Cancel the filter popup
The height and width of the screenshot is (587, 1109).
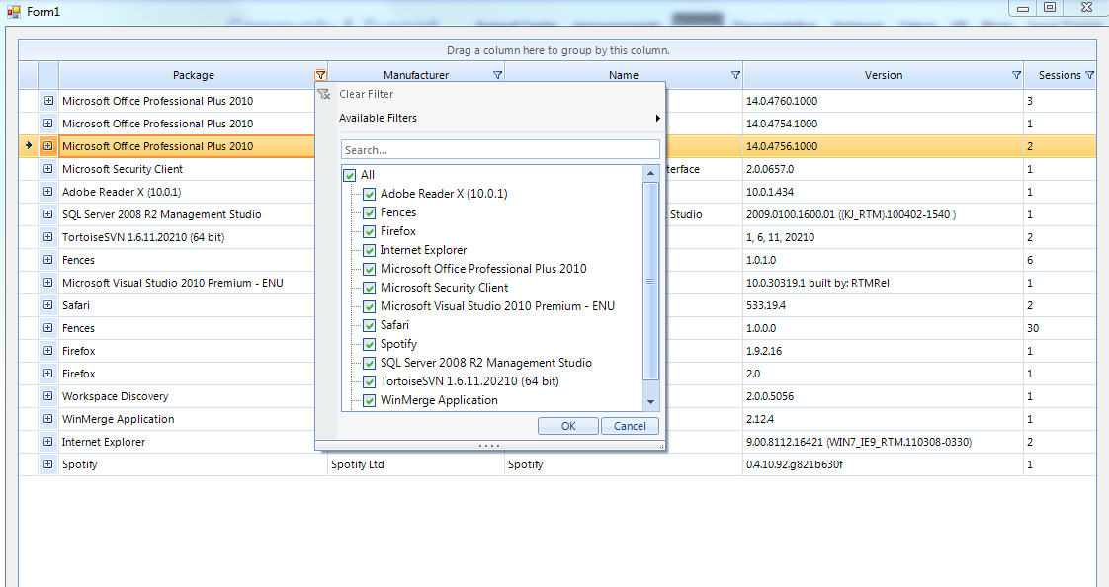point(630,426)
